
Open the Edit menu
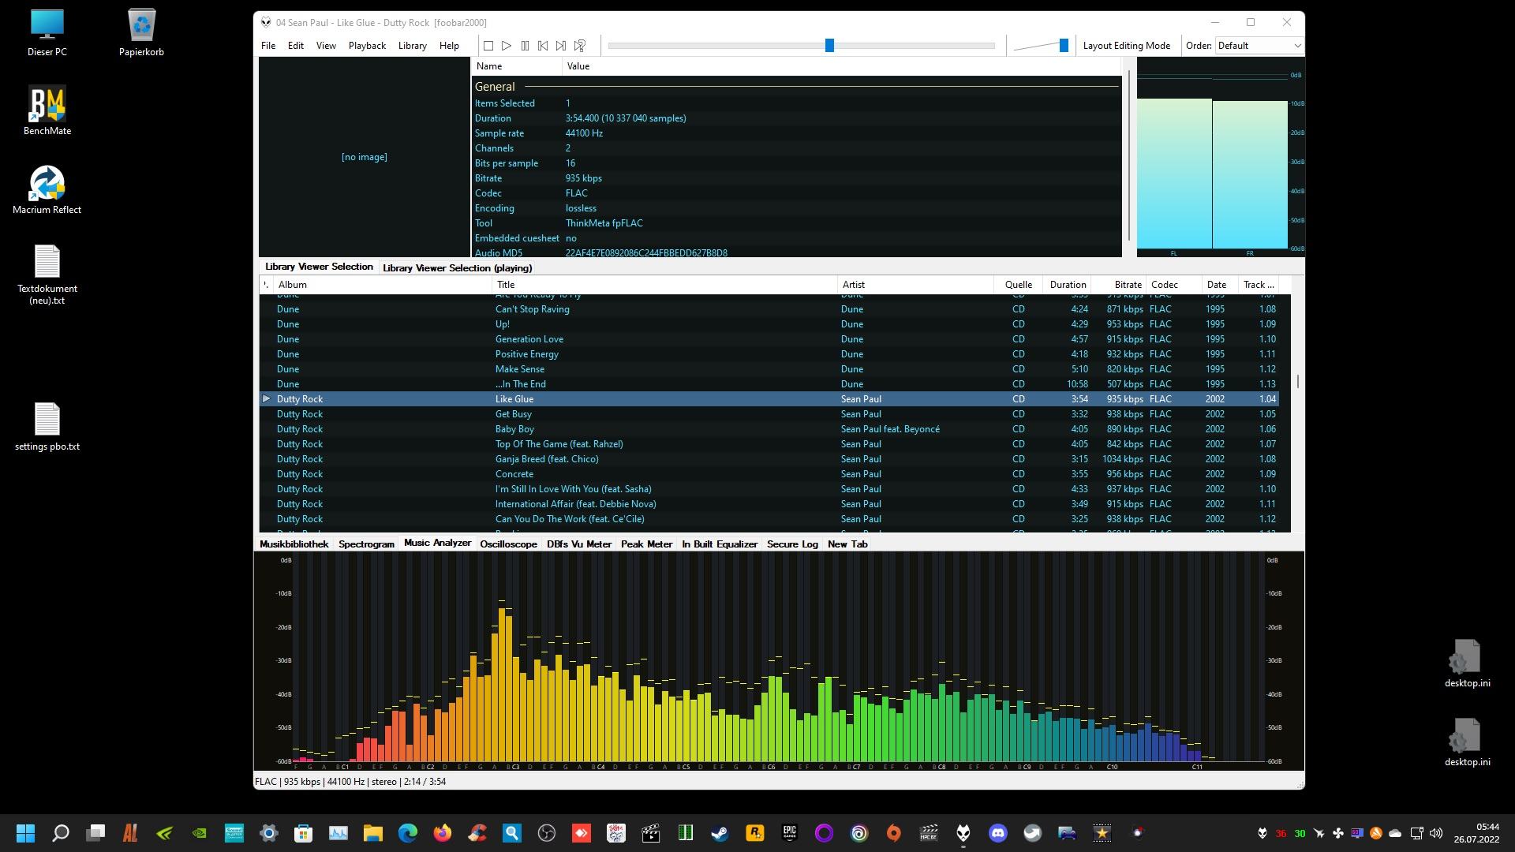(296, 46)
